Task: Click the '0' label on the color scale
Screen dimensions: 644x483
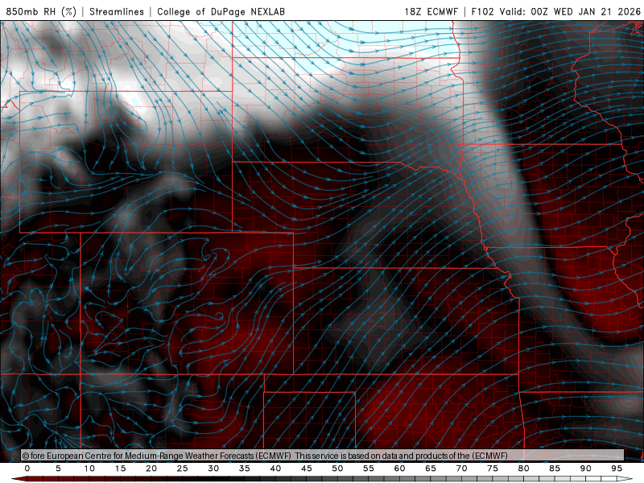Action: [27, 469]
